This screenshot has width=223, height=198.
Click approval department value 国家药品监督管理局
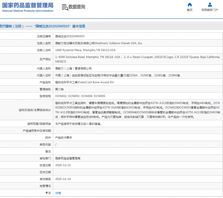tap(68, 158)
